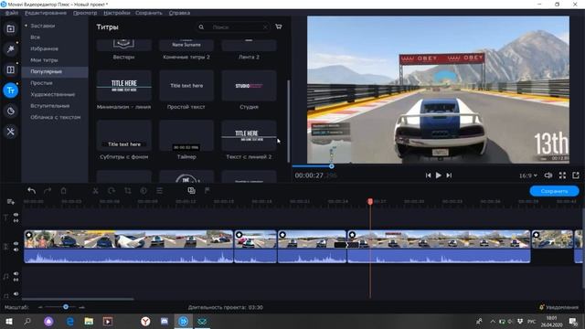Open Windows Start menu
The image size is (585, 329).
[x=9, y=321]
